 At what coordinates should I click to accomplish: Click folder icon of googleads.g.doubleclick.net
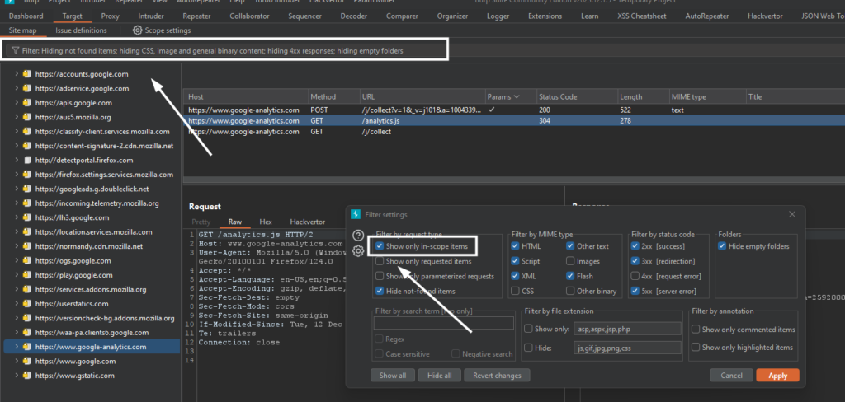[26, 189]
